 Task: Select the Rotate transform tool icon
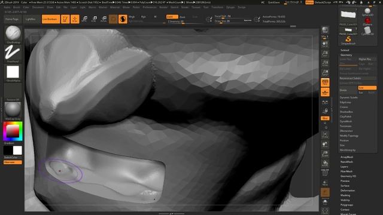[104, 19]
